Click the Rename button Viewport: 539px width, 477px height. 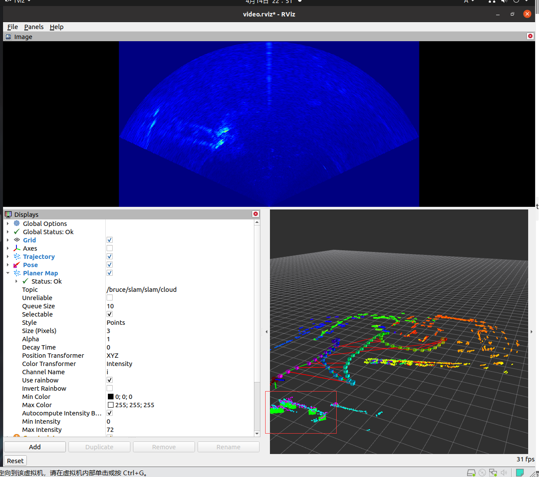[228, 447]
